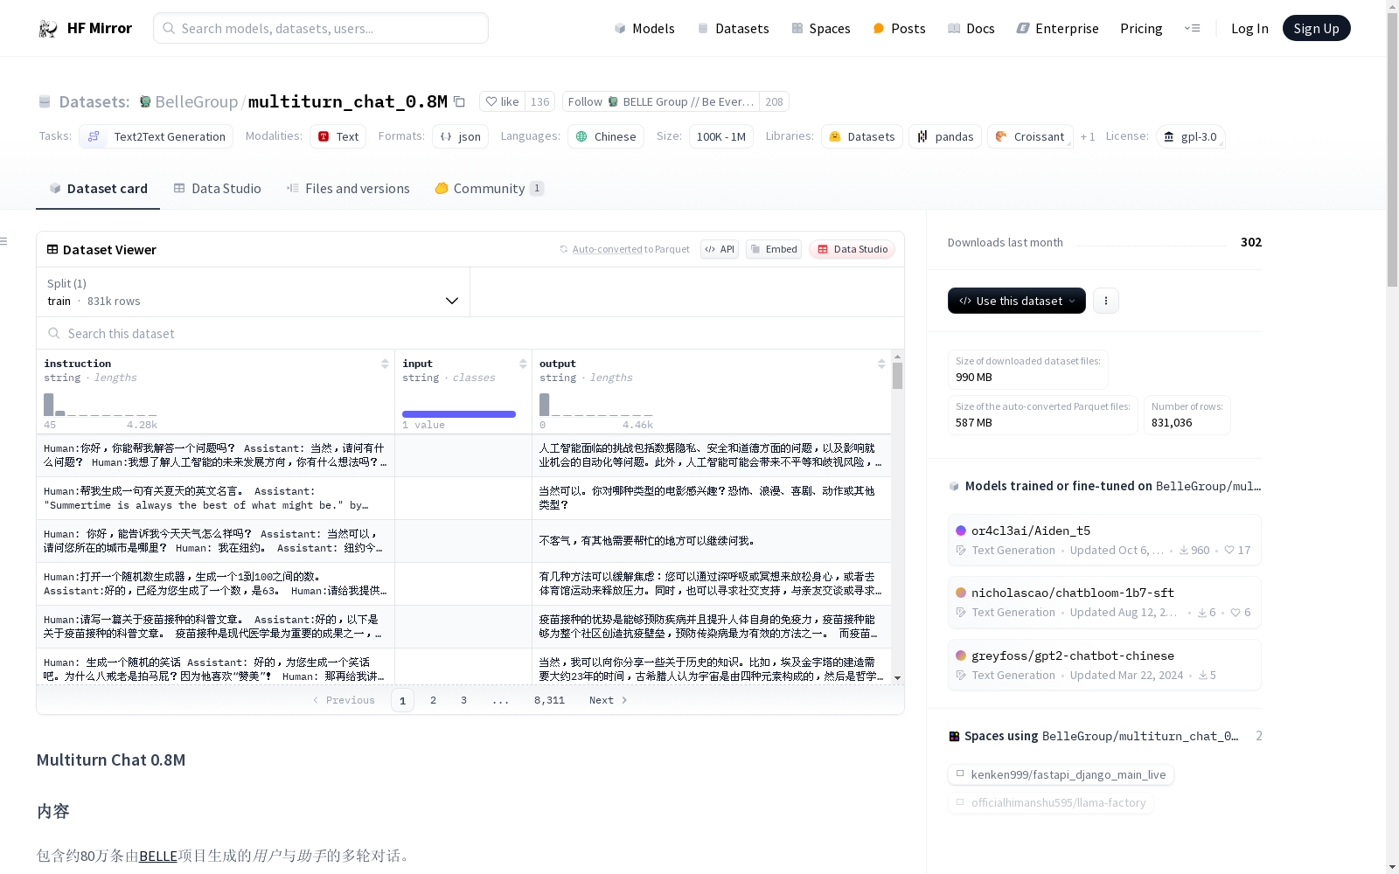This screenshot has height=874, width=1399.
Task: Click the BelleGroup avatar icon
Action: [x=145, y=101]
